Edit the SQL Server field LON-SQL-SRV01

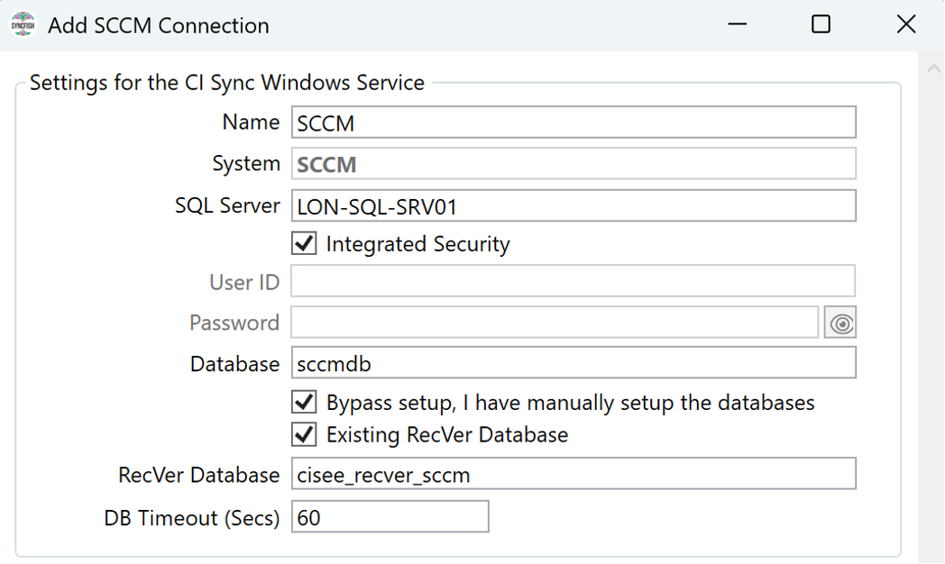point(573,205)
